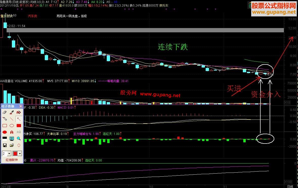Viewport: 298px width, 188px height.
Task: Click the A4: 8.23 moving average label
Action: pyautogui.click(x=97, y=2)
